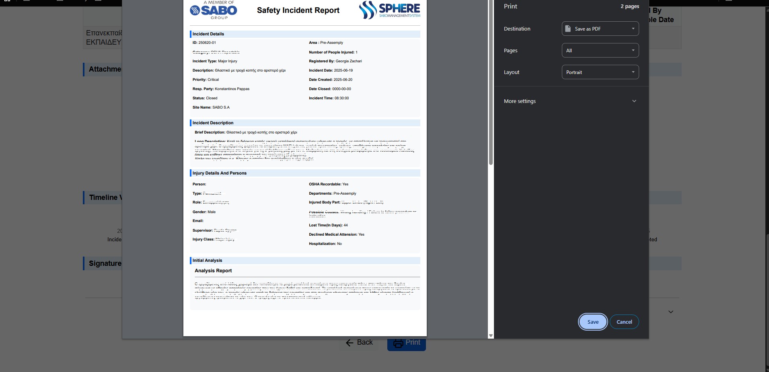Image resolution: width=769 pixels, height=372 pixels.
Task: Click the "2 pages" sheet count
Action: tap(629, 6)
